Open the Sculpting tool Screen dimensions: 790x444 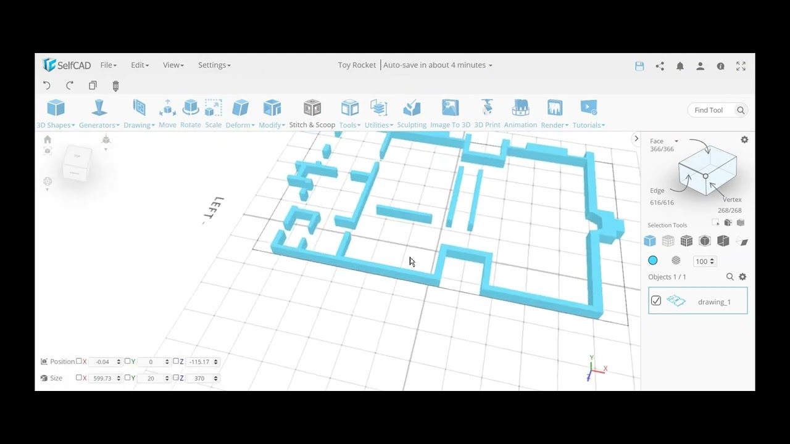click(x=412, y=114)
